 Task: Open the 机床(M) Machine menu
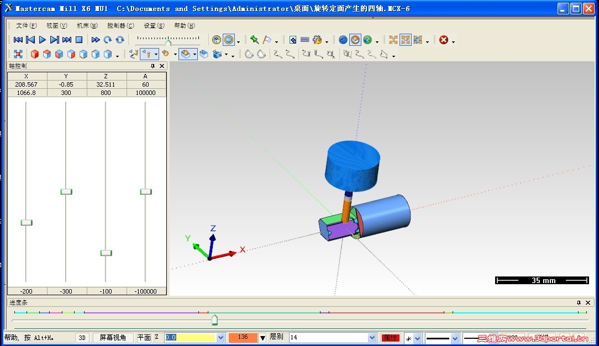click(87, 25)
